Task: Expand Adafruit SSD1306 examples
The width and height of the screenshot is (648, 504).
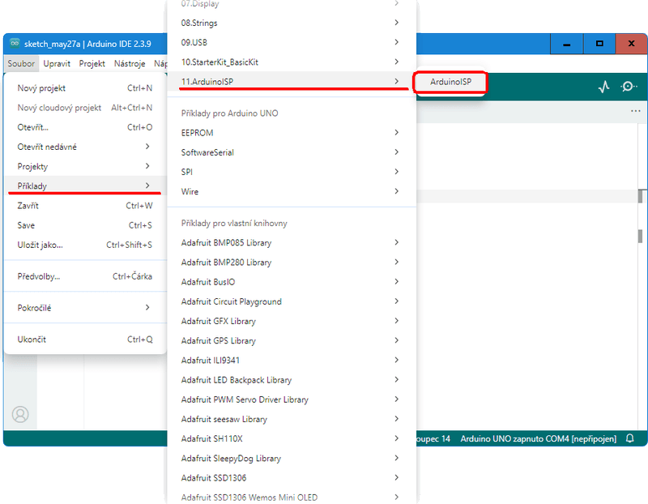Action: [x=292, y=477]
